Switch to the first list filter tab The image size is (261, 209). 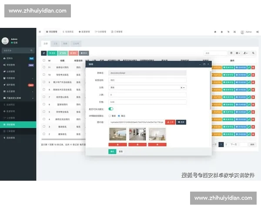tap(46, 44)
